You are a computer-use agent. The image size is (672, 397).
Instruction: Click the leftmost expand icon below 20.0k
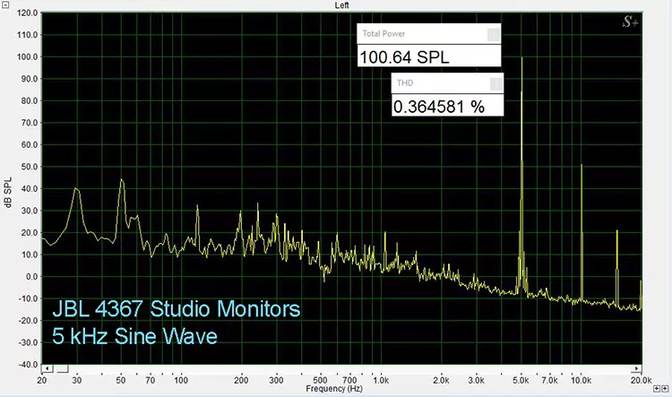[657, 388]
